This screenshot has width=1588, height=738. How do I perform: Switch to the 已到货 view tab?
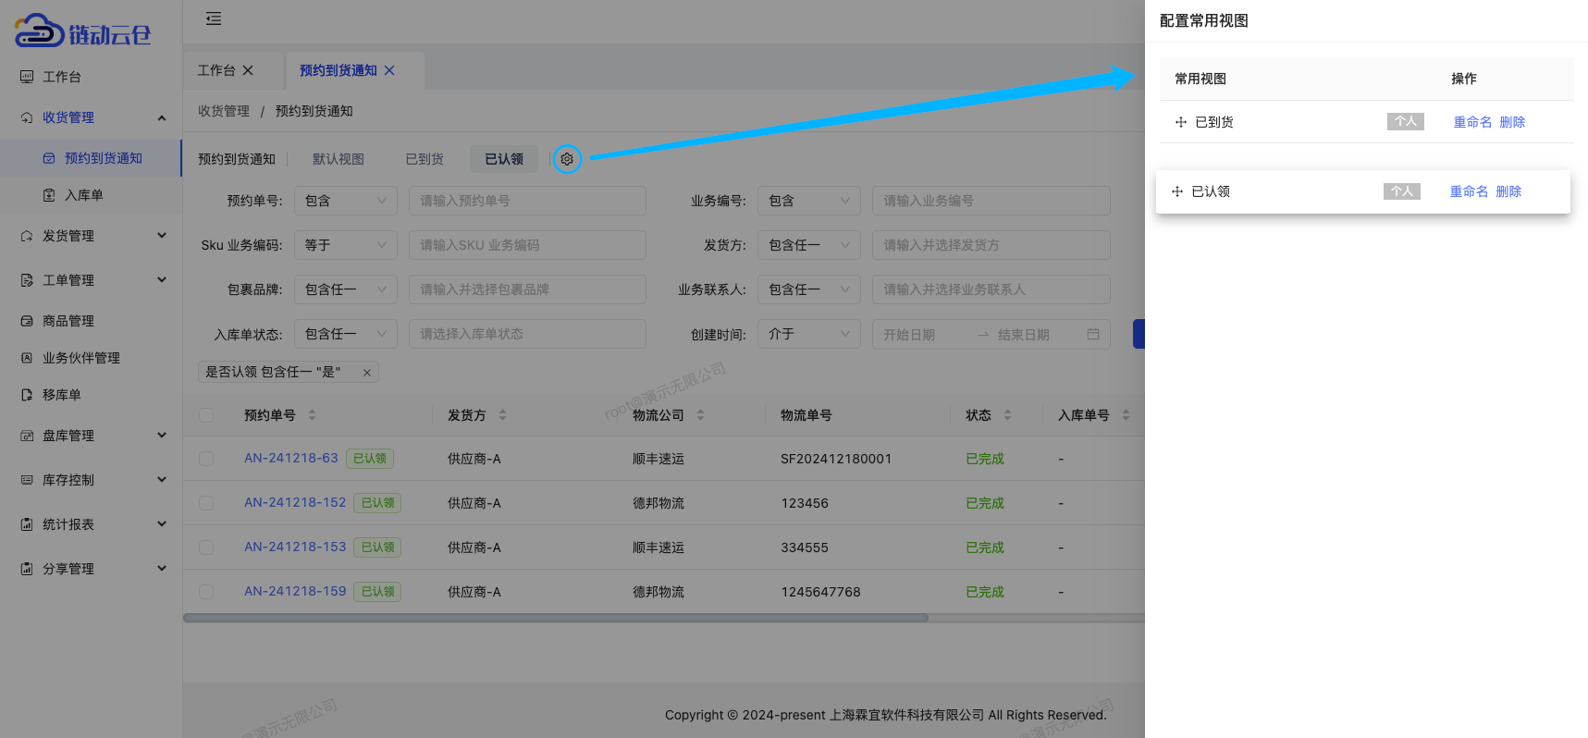tap(425, 159)
